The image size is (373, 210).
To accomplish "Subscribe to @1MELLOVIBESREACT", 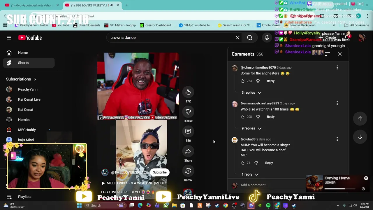I will [x=160, y=172].
